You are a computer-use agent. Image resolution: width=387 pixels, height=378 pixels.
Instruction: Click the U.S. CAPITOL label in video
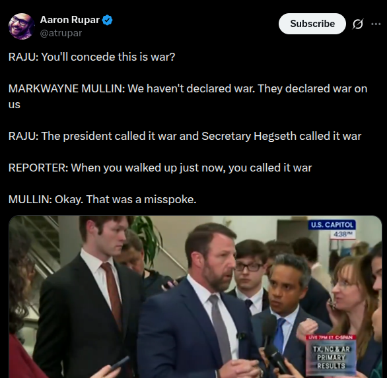click(x=332, y=225)
